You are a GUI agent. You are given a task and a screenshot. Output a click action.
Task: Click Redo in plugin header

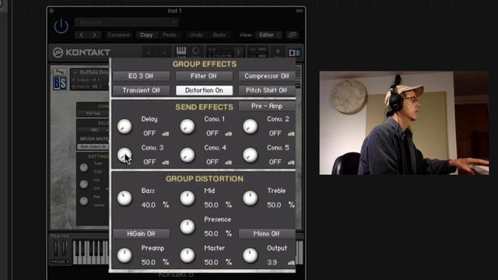tap(219, 35)
